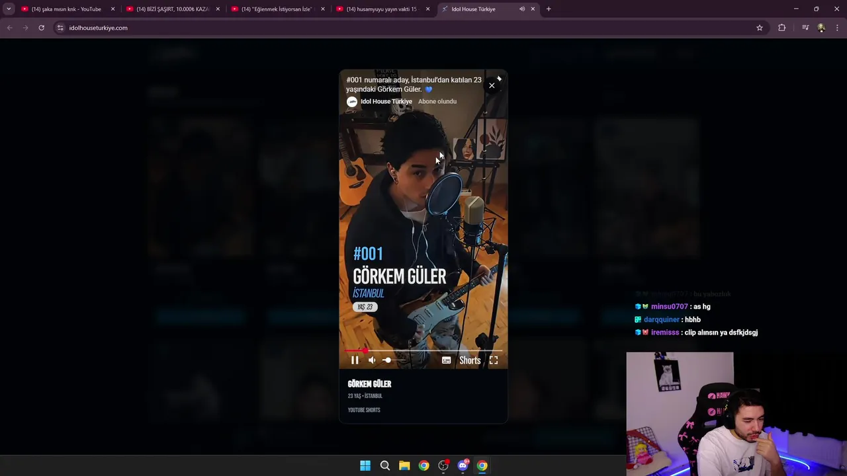The width and height of the screenshot is (847, 476).
Task: Switch to 'Eğlenmek İstiyorsan İzle' tab
Action: tap(277, 9)
